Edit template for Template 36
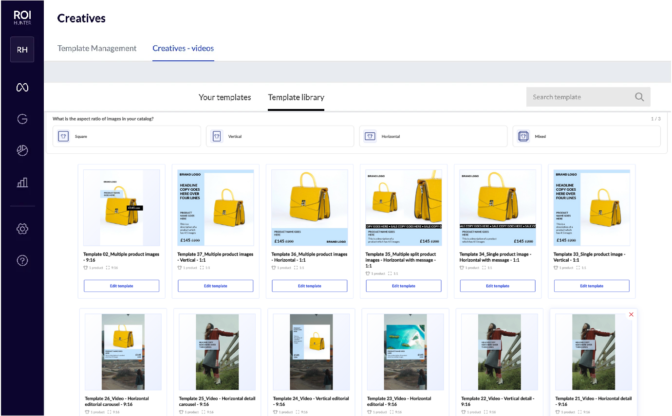 [x=310, y=286]
